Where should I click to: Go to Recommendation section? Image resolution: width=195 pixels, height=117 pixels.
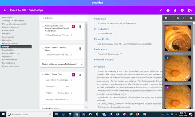click(9, 60)
